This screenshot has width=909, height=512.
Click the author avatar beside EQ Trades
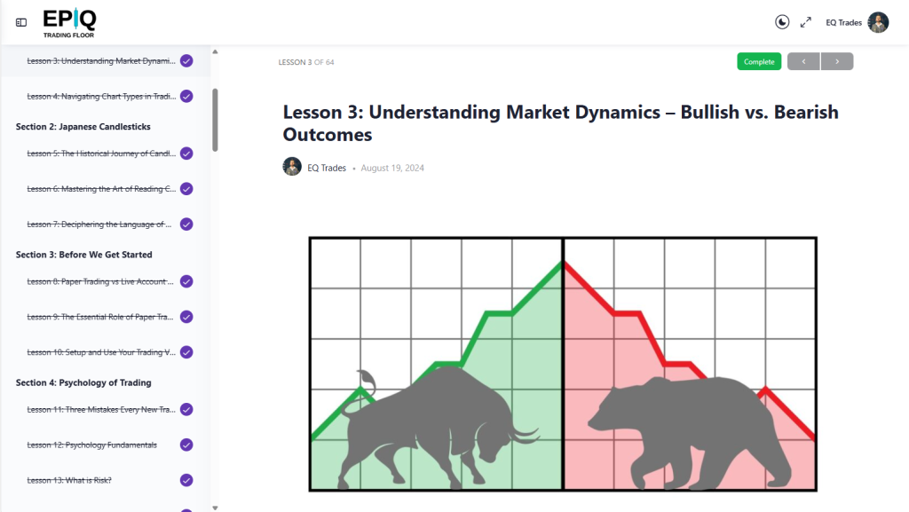click(292, 167)
